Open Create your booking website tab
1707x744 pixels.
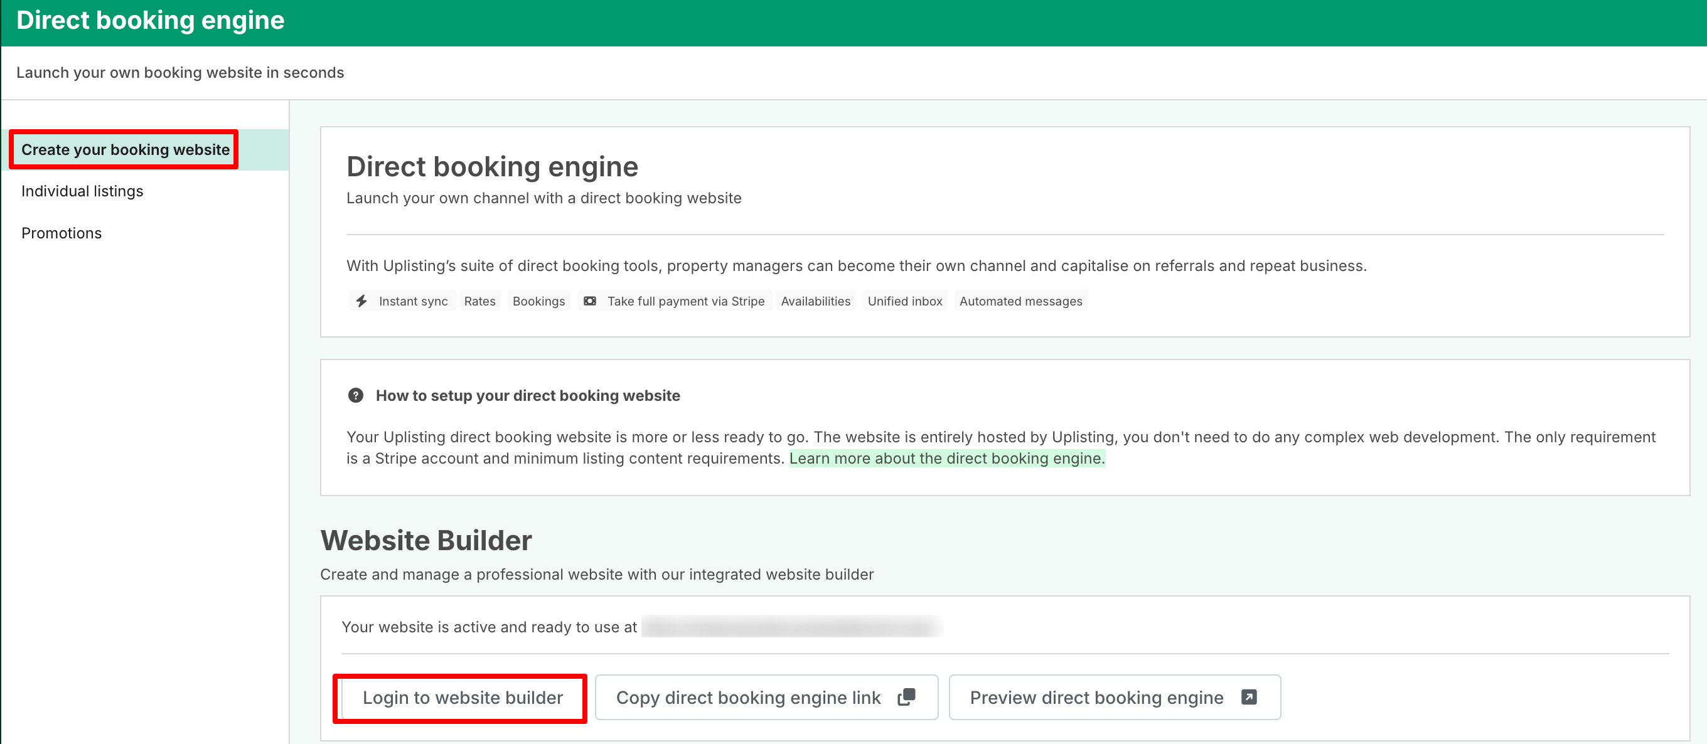(x=126, y=150)
